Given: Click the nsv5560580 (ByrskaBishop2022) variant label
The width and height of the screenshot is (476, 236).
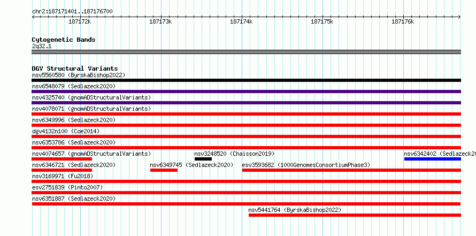Looking at the screenshot, I should coord(79,75).
